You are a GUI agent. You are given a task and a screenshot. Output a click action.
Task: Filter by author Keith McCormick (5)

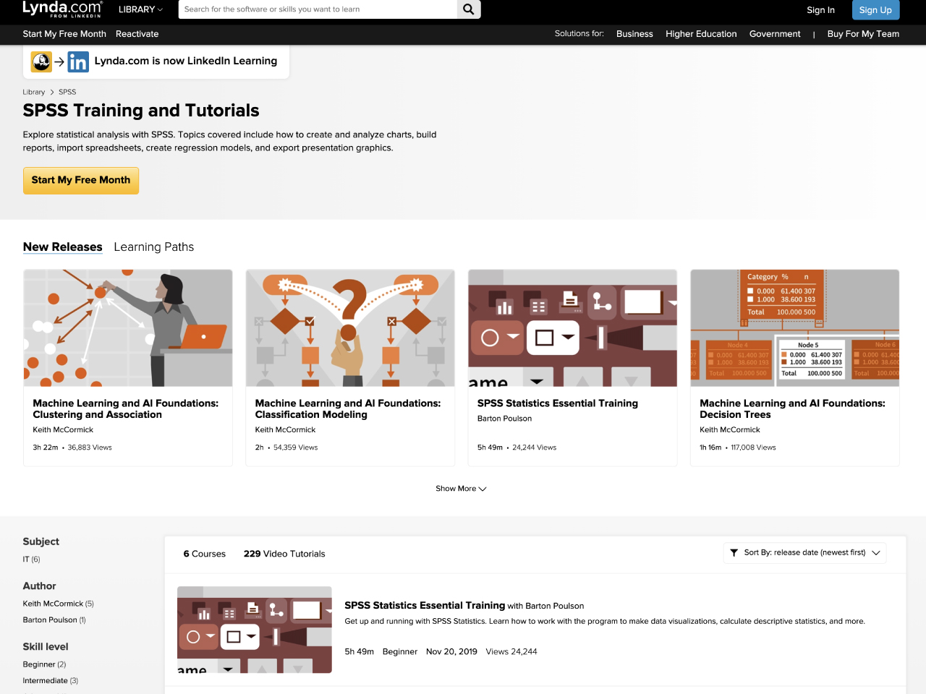point(58,604)
